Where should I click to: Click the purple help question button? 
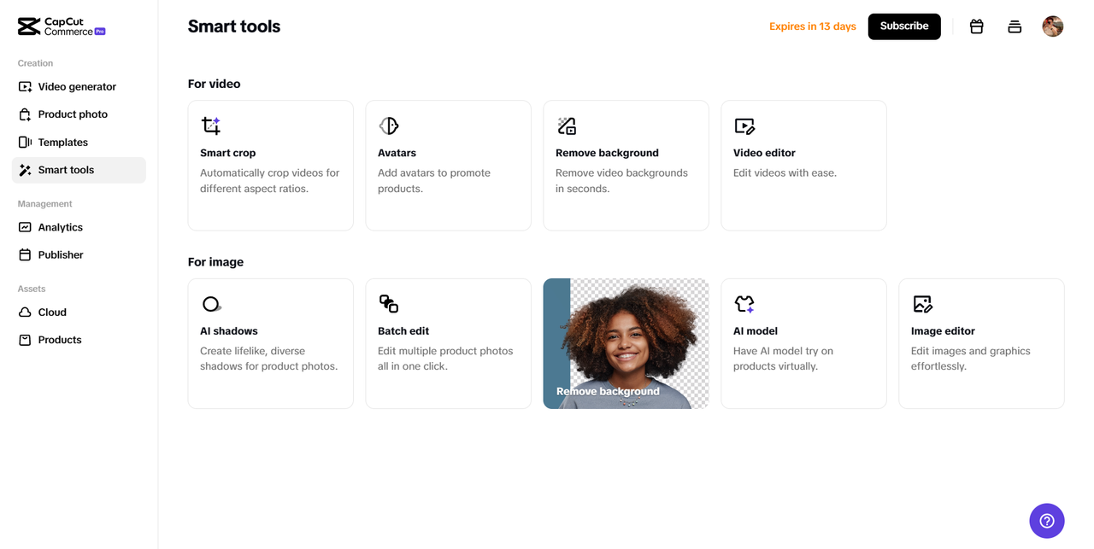1047,521
